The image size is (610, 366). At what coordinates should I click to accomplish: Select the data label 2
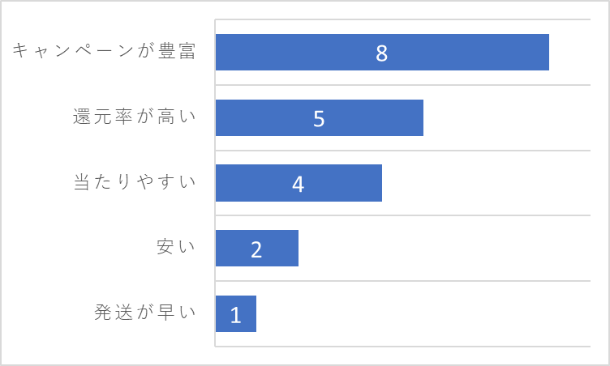tap(256, 249)
